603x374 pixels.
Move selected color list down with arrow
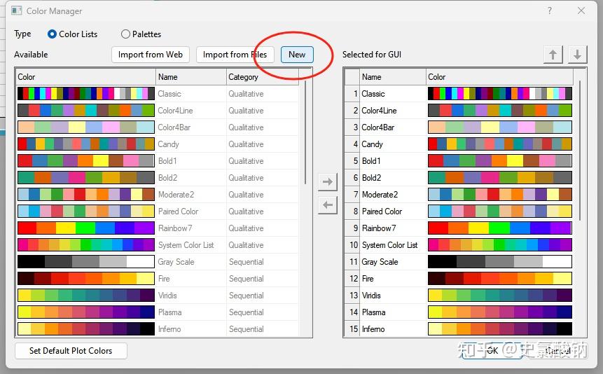(577, 54)
